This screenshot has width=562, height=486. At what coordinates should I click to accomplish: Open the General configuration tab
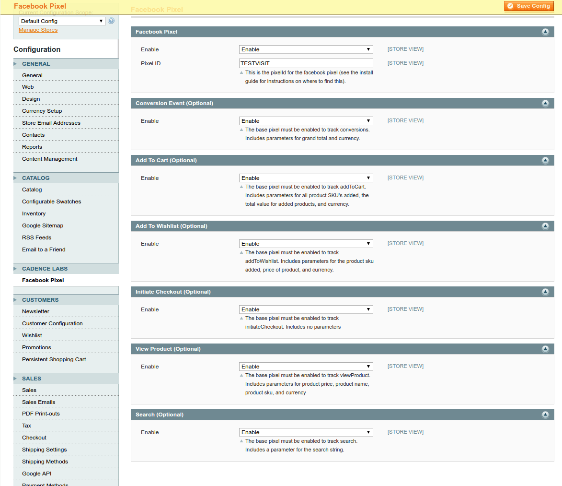click(66, 75)
